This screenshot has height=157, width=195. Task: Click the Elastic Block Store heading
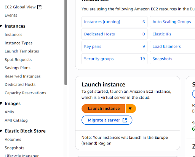pos(25,131)
